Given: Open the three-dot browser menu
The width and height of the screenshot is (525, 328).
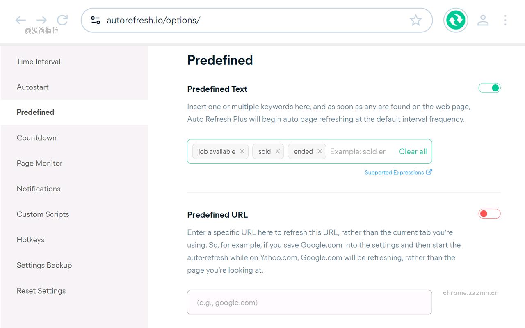Looking at the screenshot, I should point(505,20).
